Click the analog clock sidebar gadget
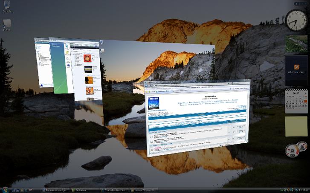Image resolution: width=310 pixels, height=193 pixels. tap(296, 20)
